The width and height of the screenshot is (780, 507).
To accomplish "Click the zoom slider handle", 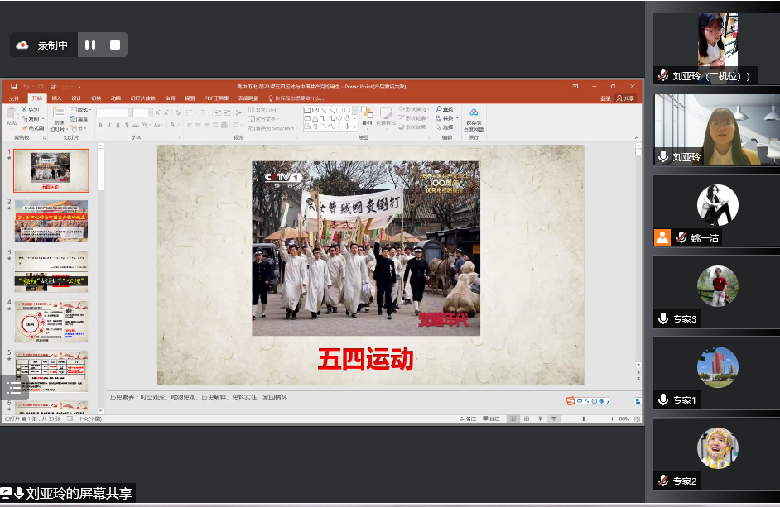I will click(x=584, y=419).
